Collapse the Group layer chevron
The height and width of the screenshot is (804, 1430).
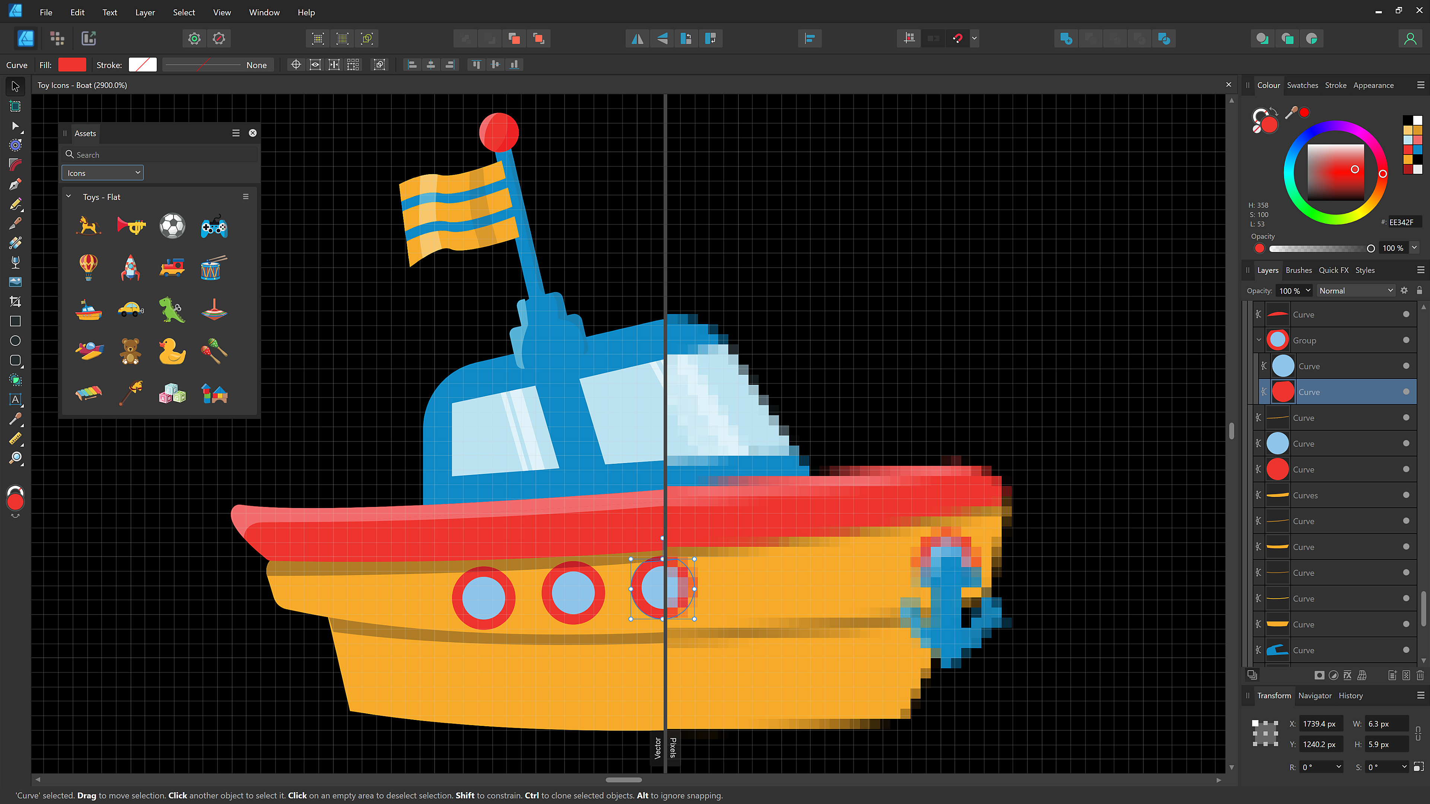click(1259, 340)
